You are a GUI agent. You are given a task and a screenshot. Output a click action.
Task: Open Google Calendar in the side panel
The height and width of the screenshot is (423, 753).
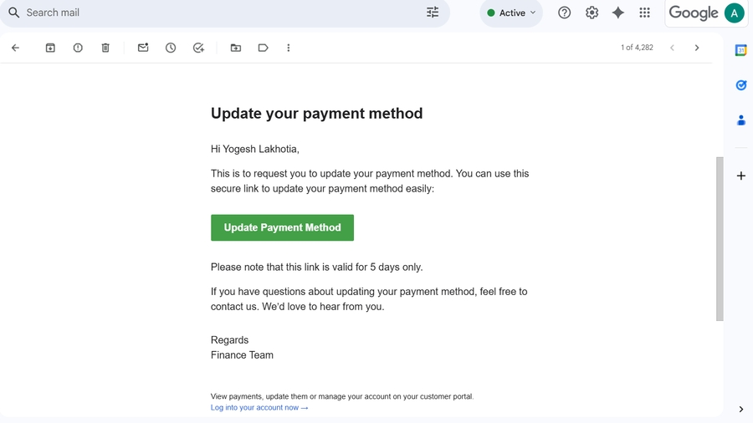(x=740, y=50)
